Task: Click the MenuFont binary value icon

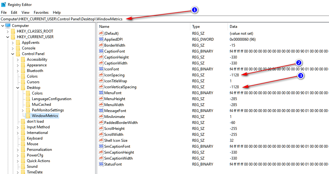Action: 101,93
